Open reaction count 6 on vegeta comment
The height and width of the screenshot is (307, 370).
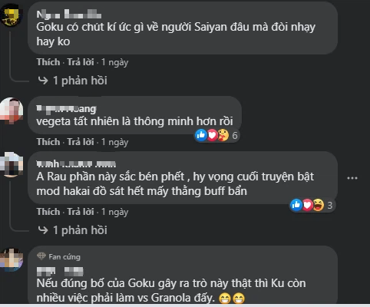pyautogui.click(x=235, y=135)
